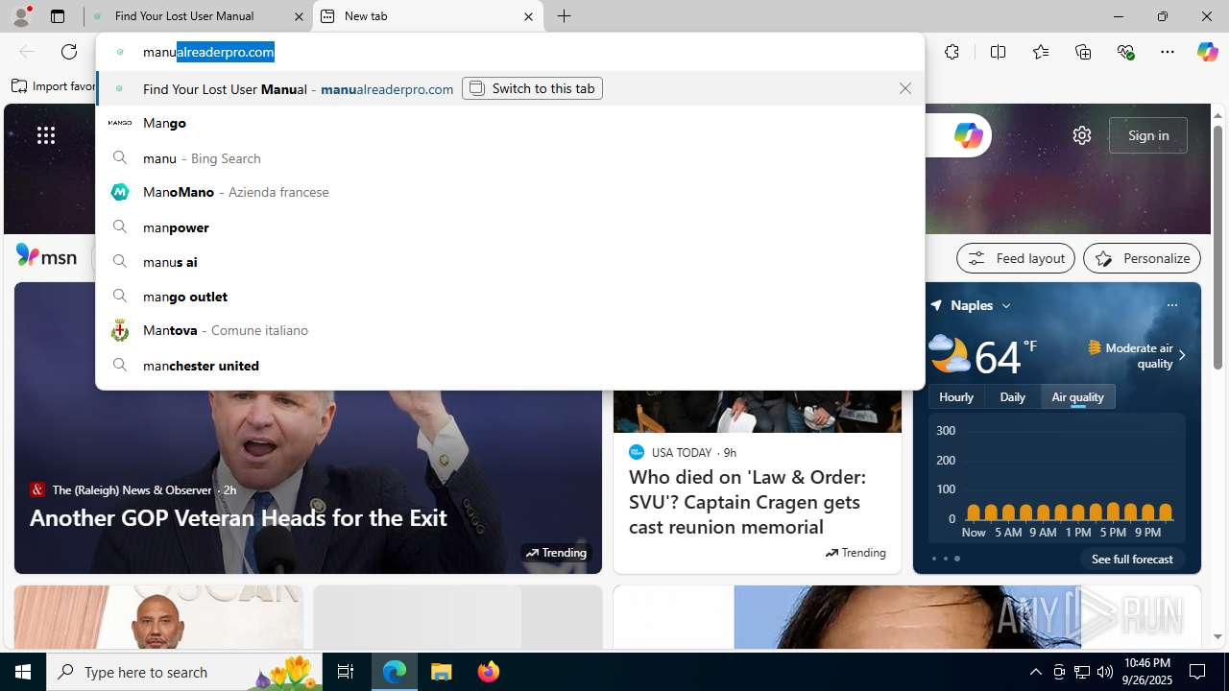Image resolution: width=1229 pixels, height=691 pixels.
Task: Click the Windows taskbar search box
Action: click(x=185, y=672)
